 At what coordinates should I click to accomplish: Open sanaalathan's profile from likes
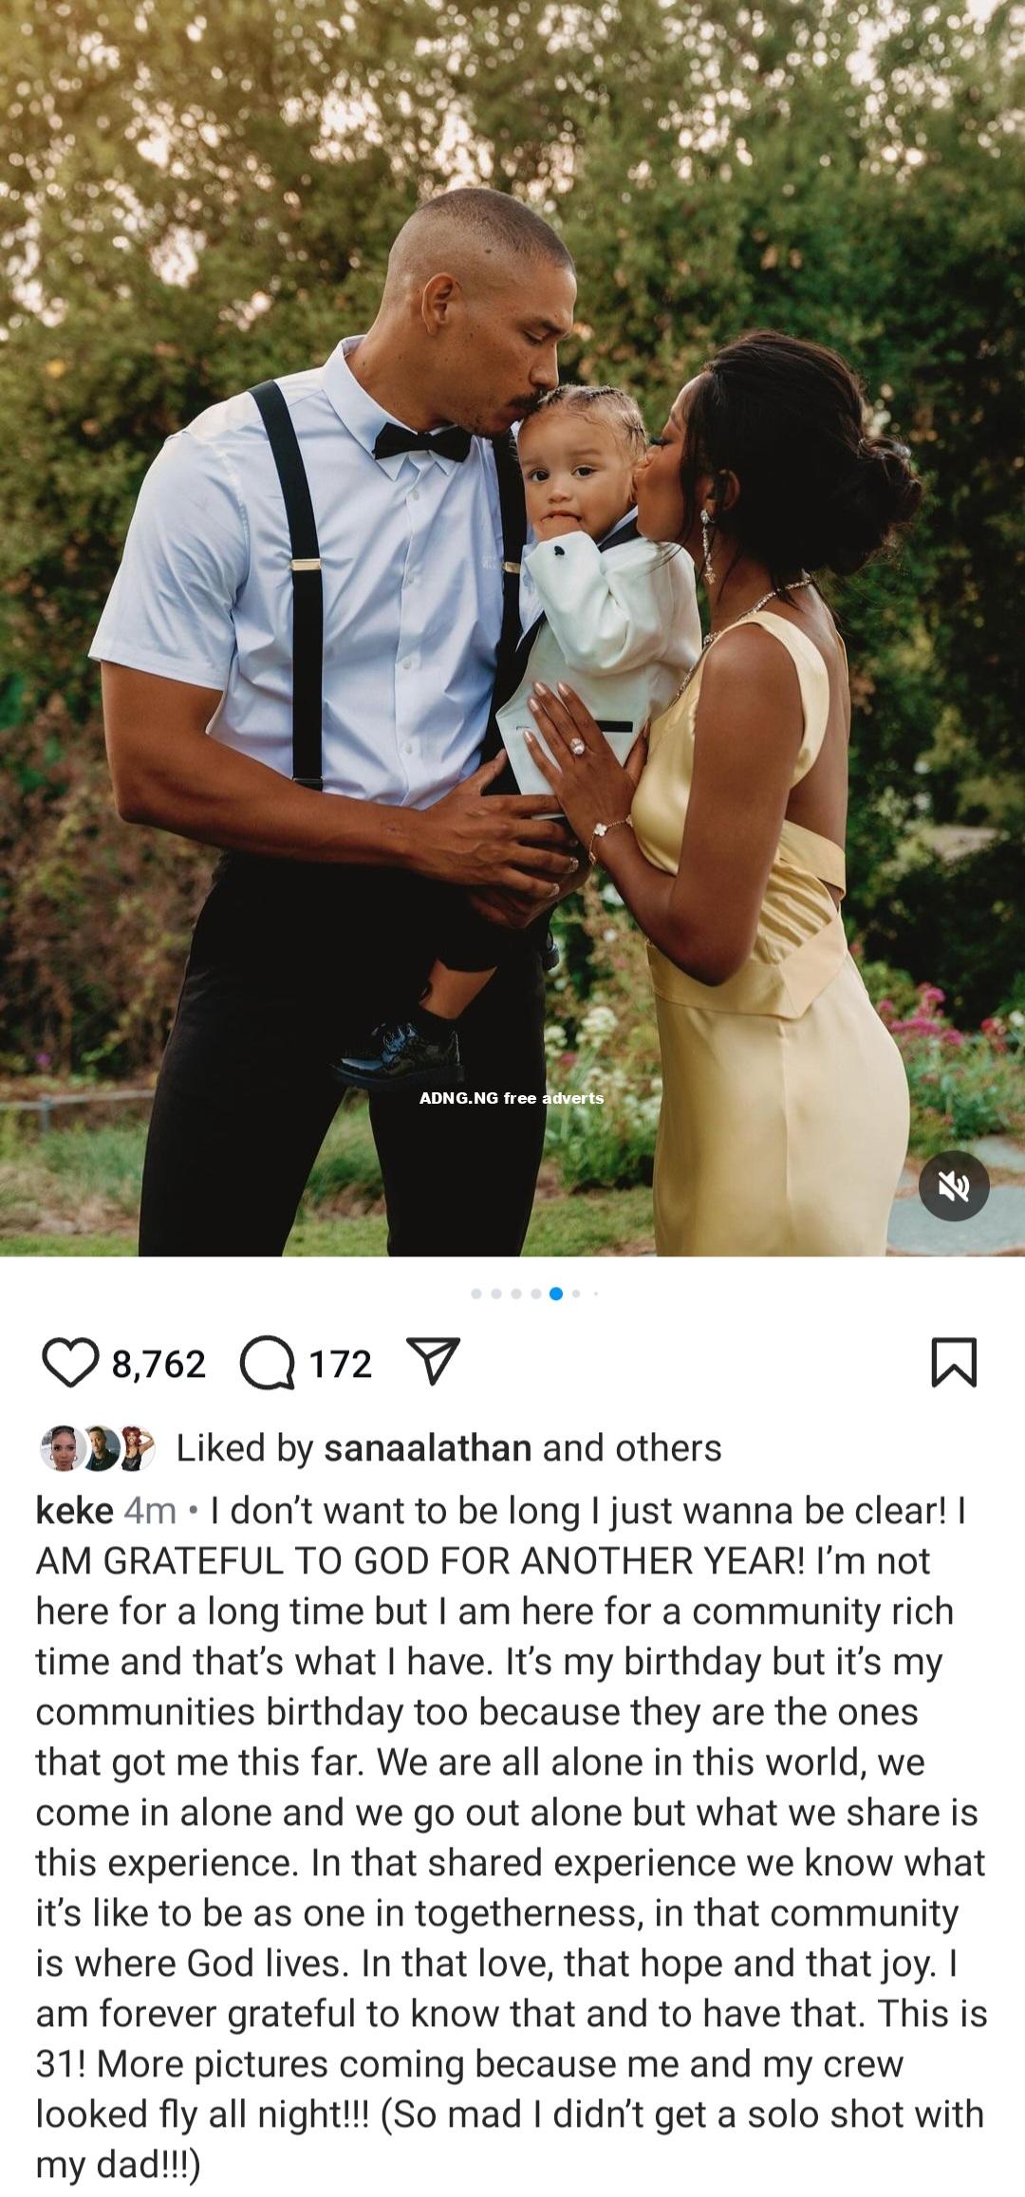tap(427, 1448)
